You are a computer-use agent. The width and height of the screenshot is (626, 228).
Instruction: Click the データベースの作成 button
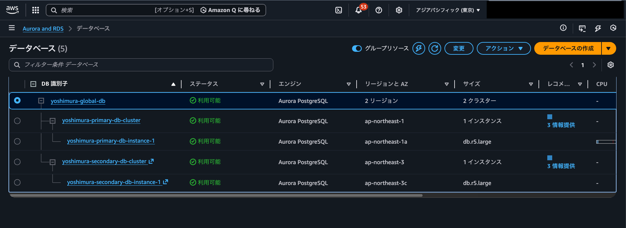(568, 49)
